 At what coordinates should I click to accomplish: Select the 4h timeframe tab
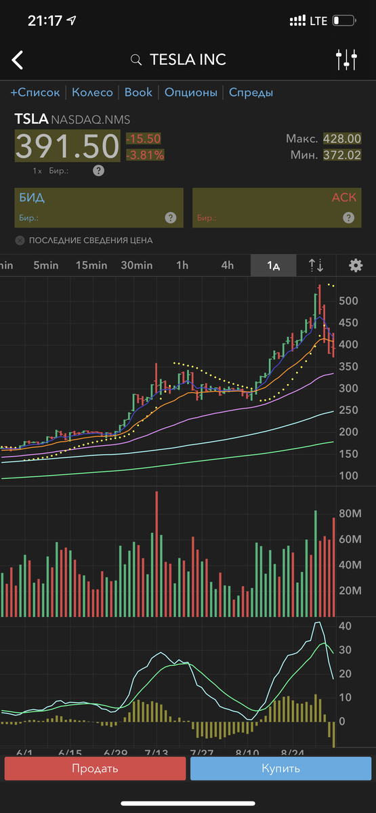coord(228,266)
